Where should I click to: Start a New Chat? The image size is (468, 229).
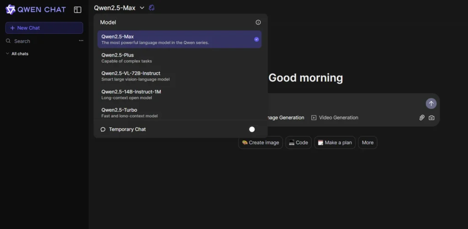tap(44, 28)
